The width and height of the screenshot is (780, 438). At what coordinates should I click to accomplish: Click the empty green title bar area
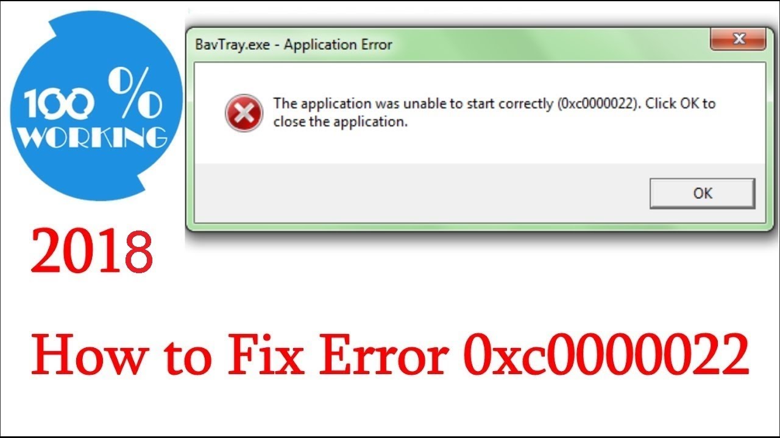pos(548,44)
